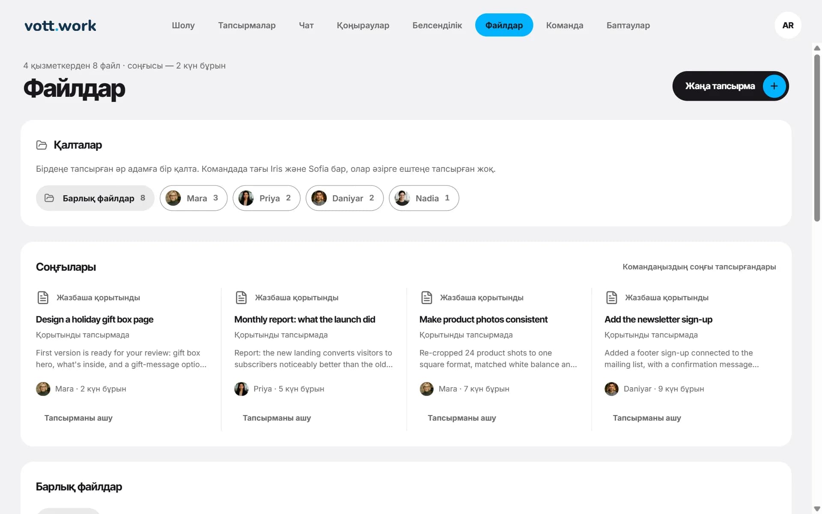Image resolution: width=822 pixels, height=514 pixels.
Task: Go to the Шолу tab
Action: [183, 25]
